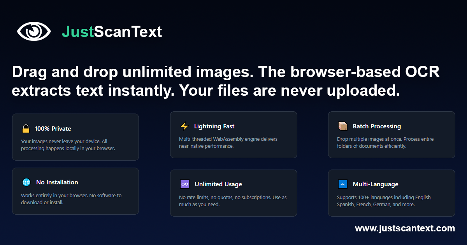Click the lightning bolt icon for Lightning Fast
The image size is (467, 245).
(184, 126)
